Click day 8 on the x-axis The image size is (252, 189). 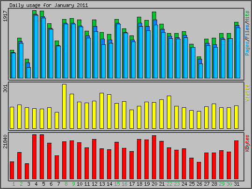66,184
